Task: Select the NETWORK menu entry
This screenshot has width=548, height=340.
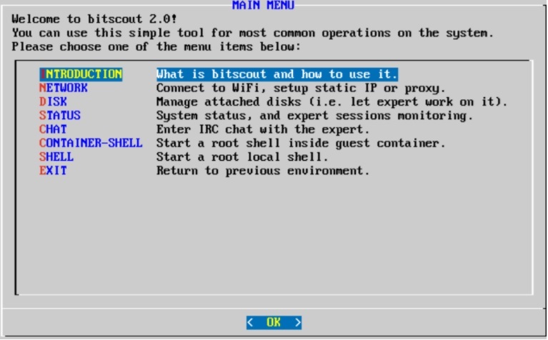Action: (x=64, y=88)
